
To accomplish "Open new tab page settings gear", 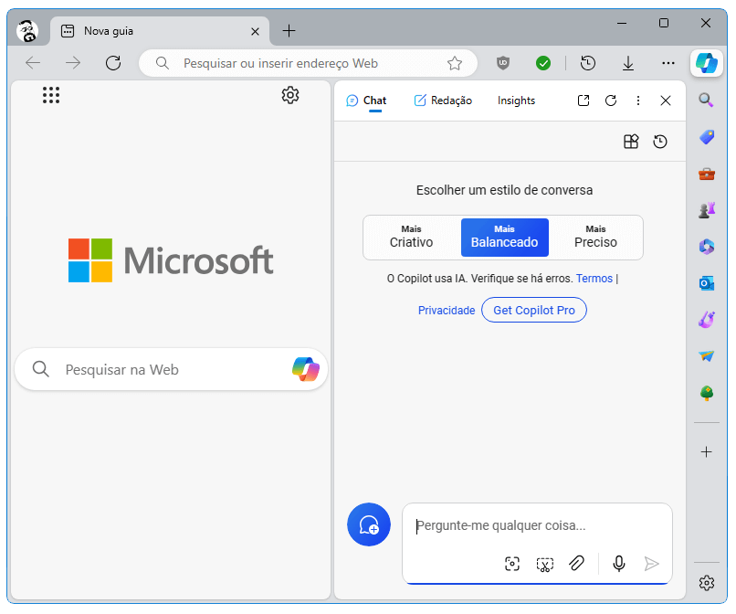I will (x=290, y=95).
